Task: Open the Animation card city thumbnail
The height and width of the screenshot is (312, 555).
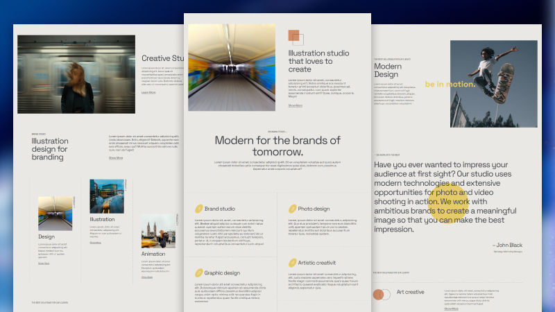Action: pos(158,231)
